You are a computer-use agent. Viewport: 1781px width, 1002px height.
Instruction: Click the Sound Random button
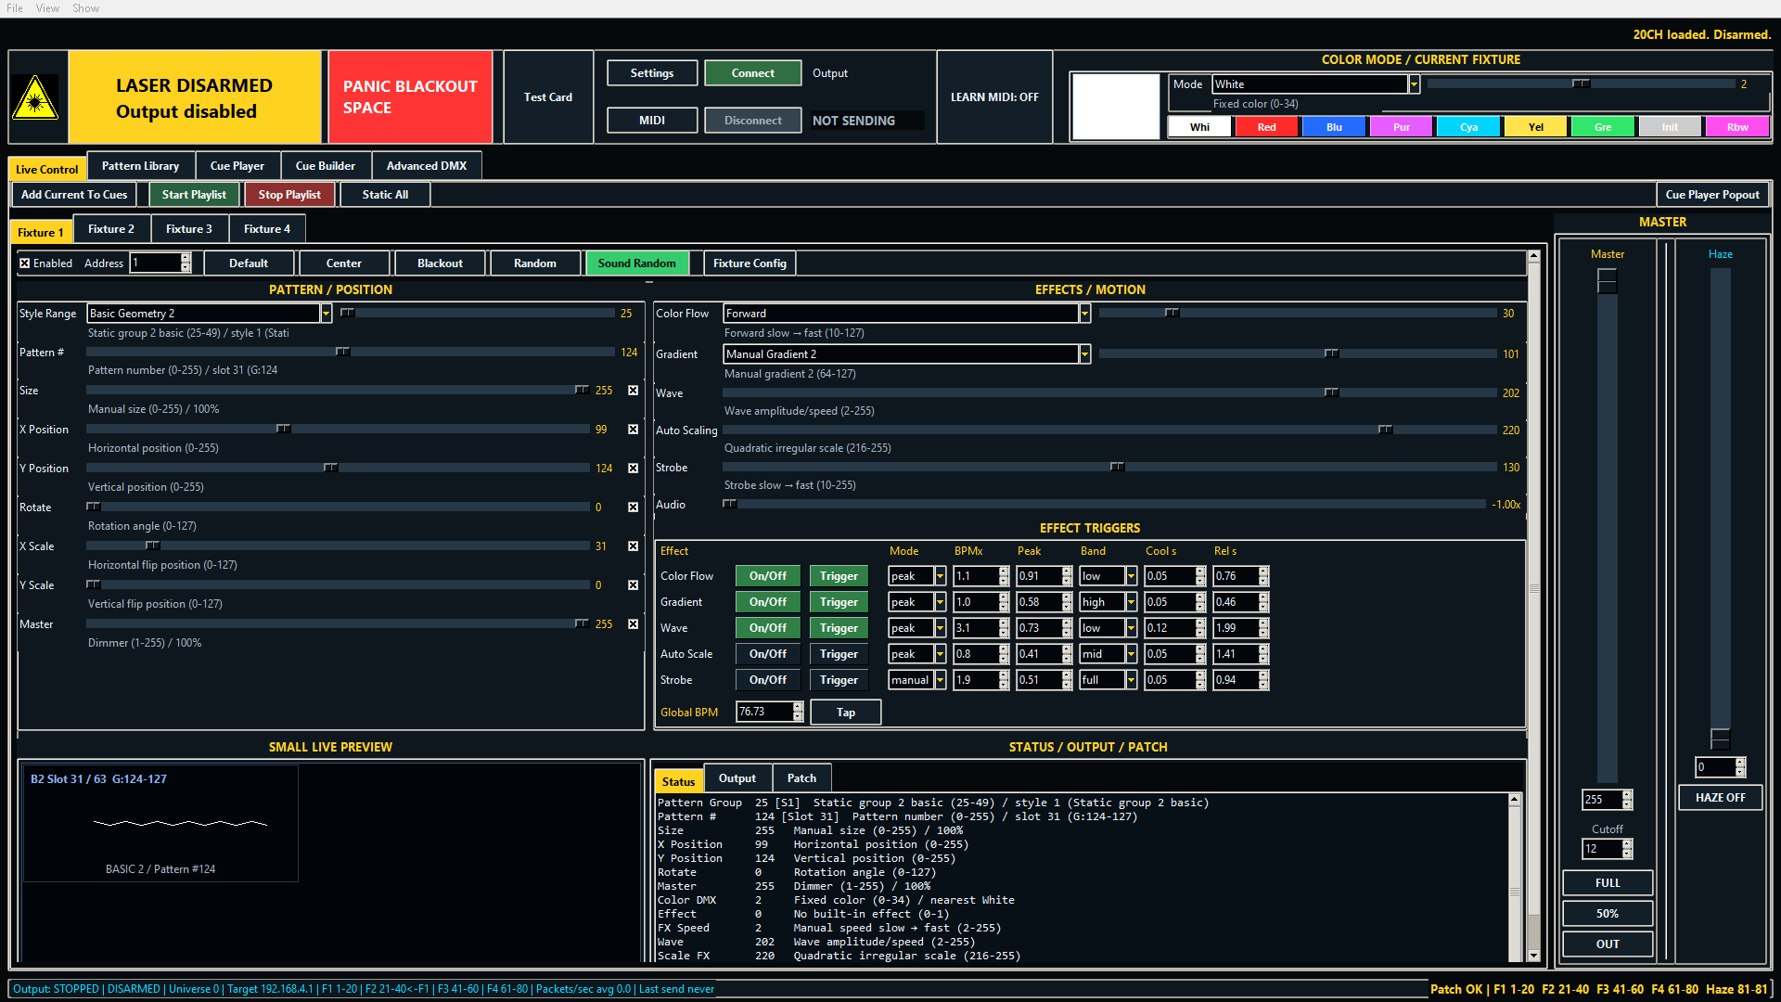coord(636,263)
